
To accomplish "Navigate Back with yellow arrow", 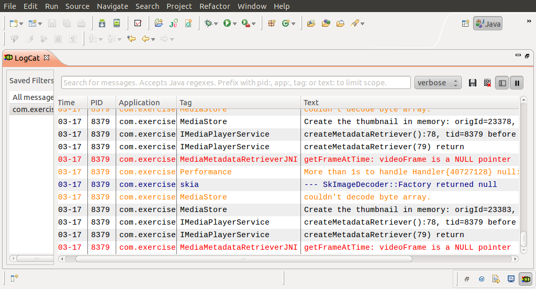I will coord(146,39).
